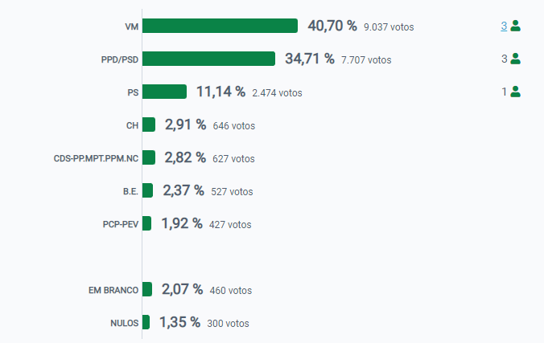544x343 pixels.
Task: Click the PPD/PSD green result bar
Action: point(209,59)
